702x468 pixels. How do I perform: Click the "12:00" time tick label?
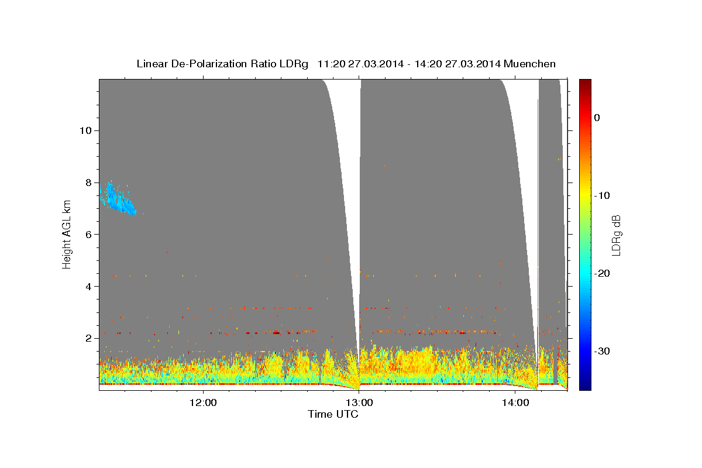pyautogui.click(x=203, y=402)
